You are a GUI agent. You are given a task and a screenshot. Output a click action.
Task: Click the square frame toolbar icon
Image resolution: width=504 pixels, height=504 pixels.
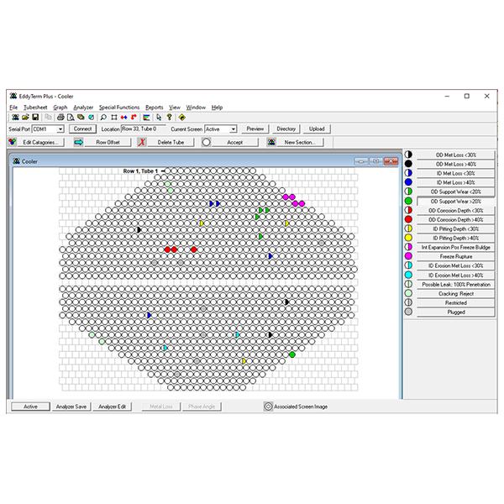(113, 118)
